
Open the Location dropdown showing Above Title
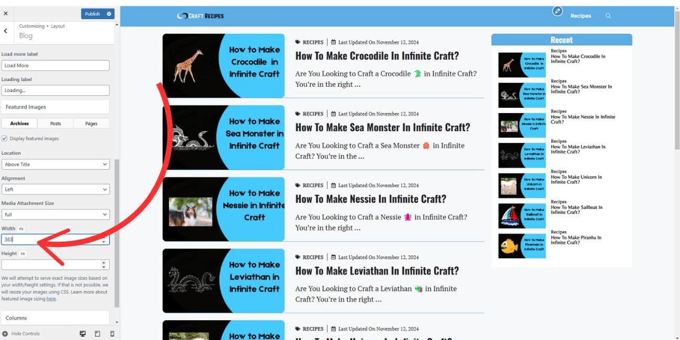pos(55,164)
